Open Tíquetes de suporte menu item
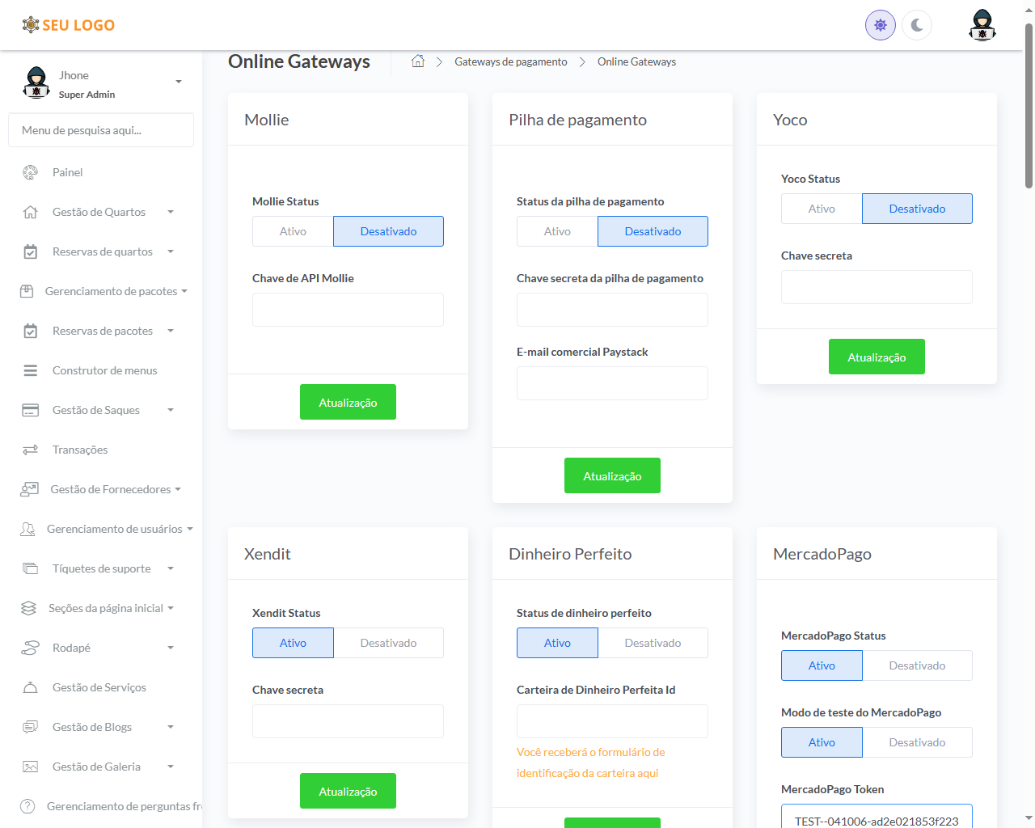 pyautogui.click(x=101, y=568)
